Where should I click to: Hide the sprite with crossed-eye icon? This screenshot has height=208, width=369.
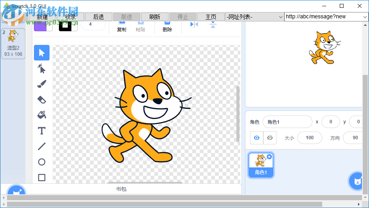270,138
